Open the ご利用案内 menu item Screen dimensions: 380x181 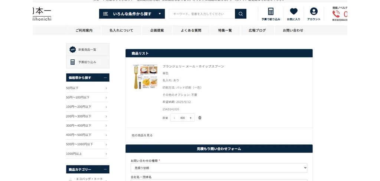click(84, 30)
